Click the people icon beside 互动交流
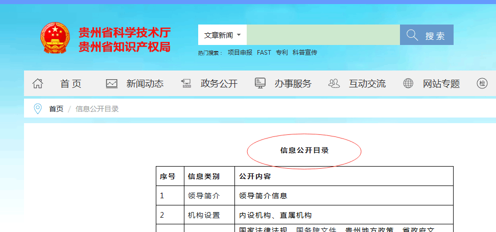 tap(334, 84)
